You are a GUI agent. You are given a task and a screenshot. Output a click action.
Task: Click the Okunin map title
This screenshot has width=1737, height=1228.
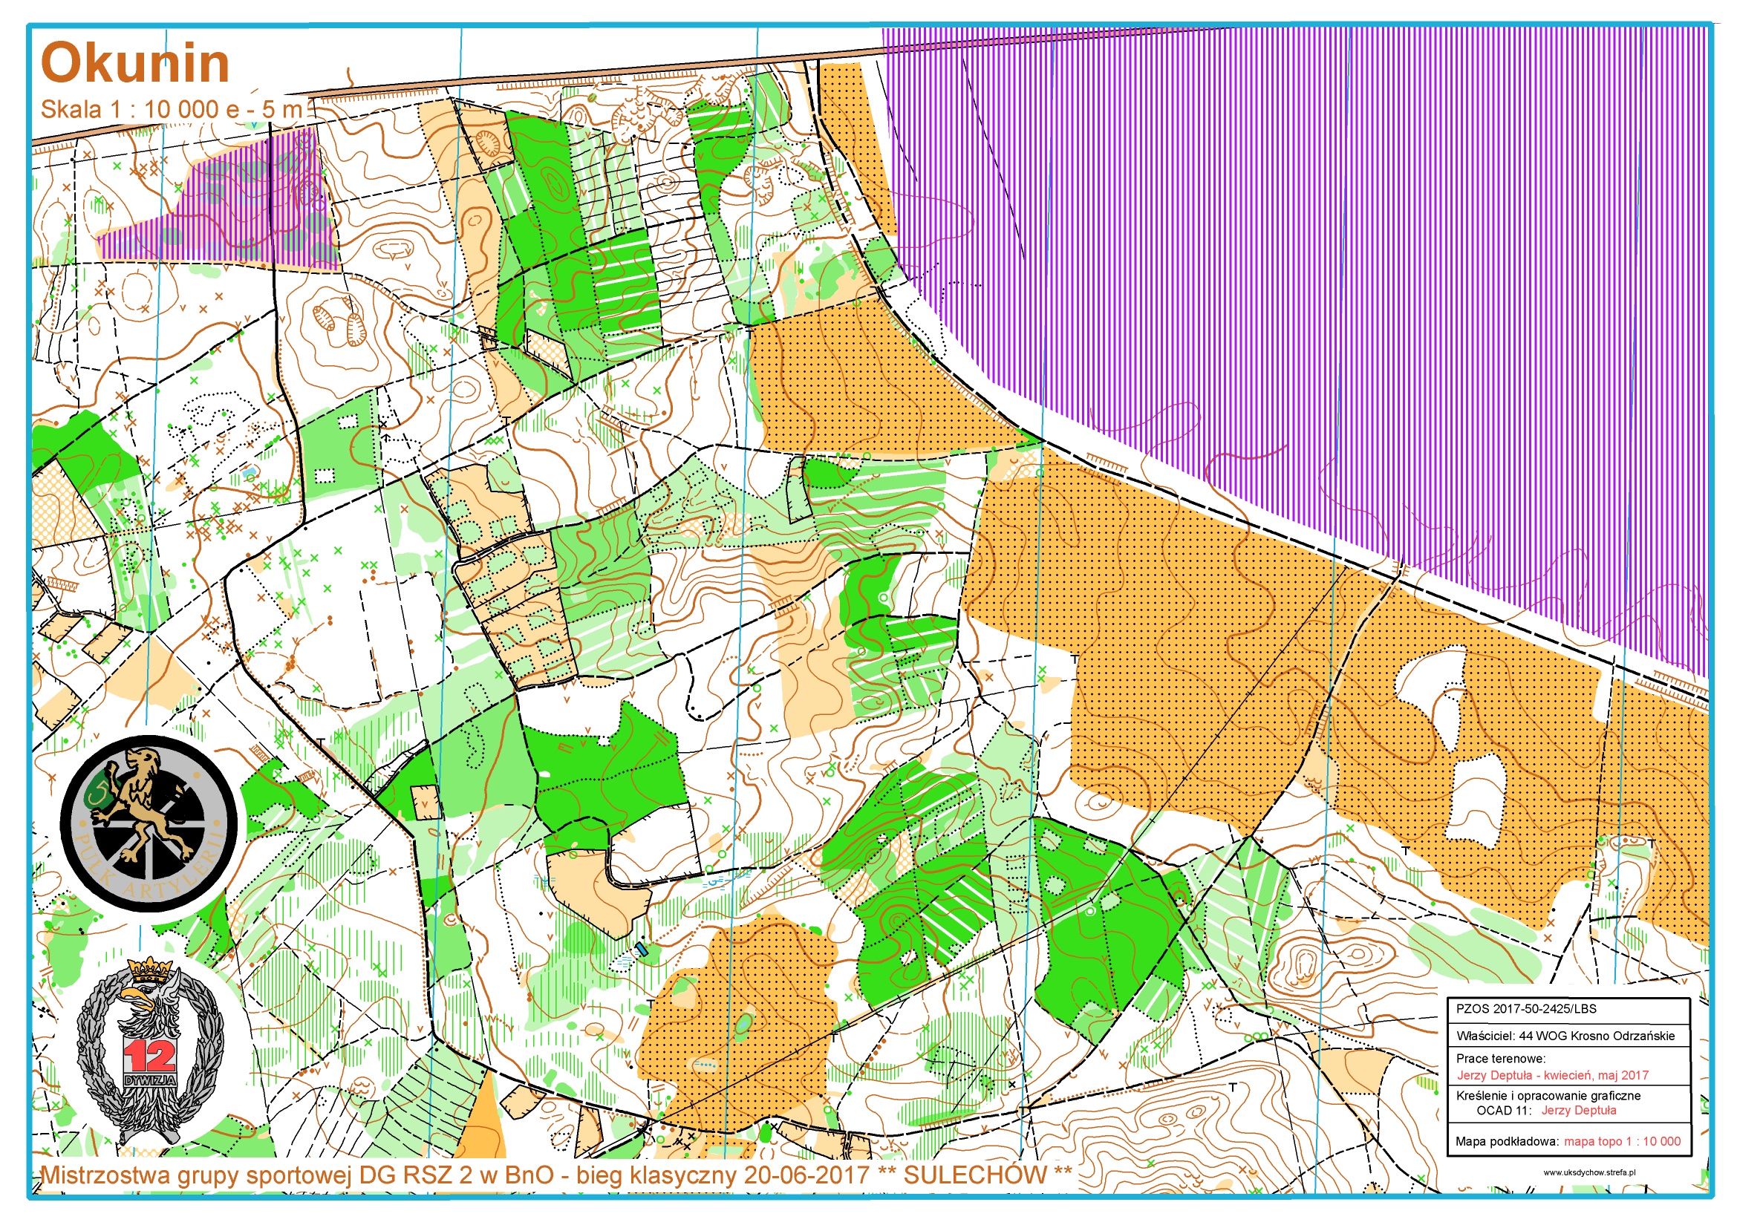click(134, 62)
